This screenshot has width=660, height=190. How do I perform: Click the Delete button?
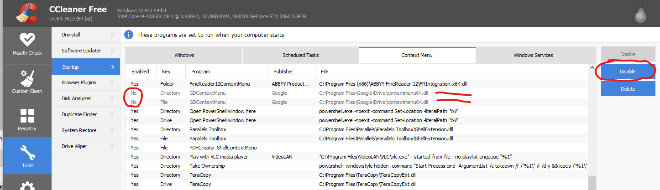[628, 89]
